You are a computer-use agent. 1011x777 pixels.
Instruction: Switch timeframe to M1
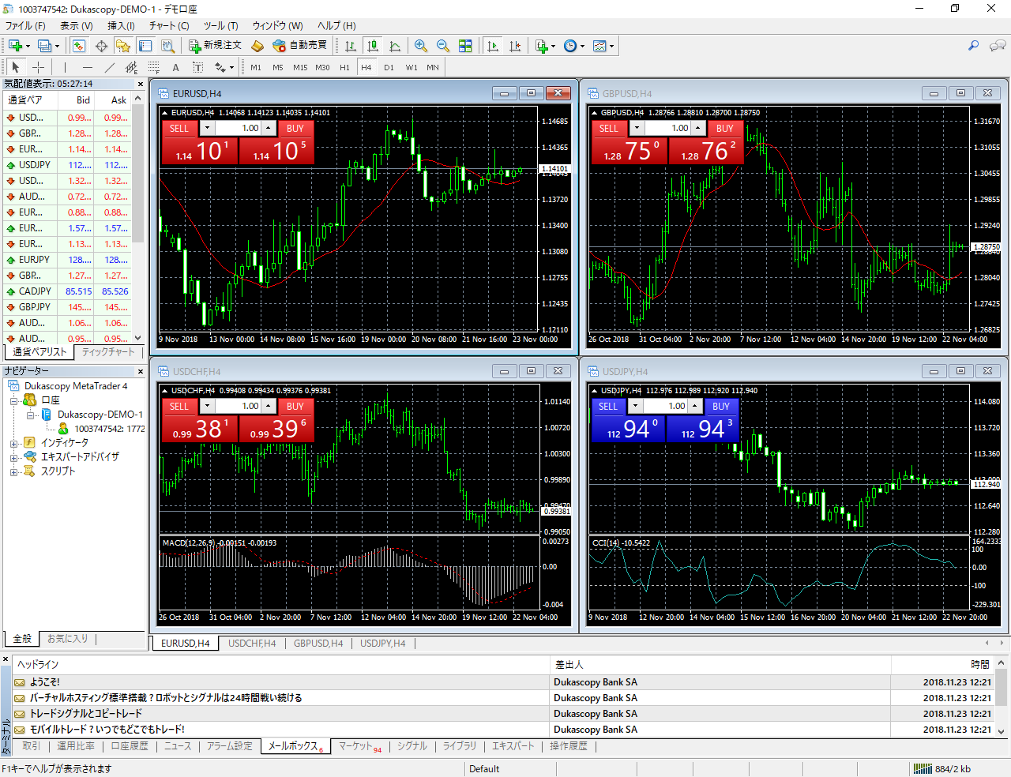tap(256, 67)
